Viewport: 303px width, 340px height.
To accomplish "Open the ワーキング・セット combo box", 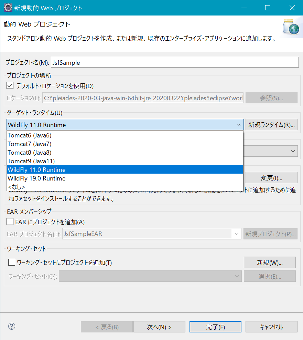I will coord(150,276).
